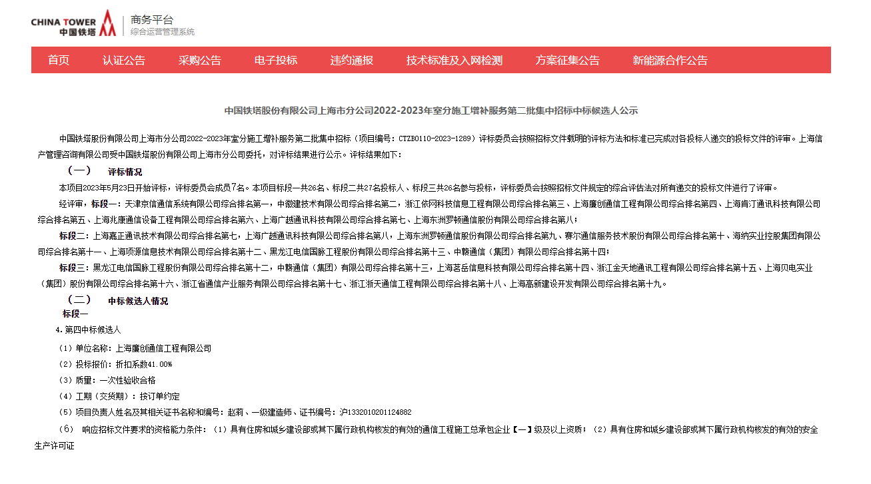Select 电子投标 in the navigation bar

(276, 60)
